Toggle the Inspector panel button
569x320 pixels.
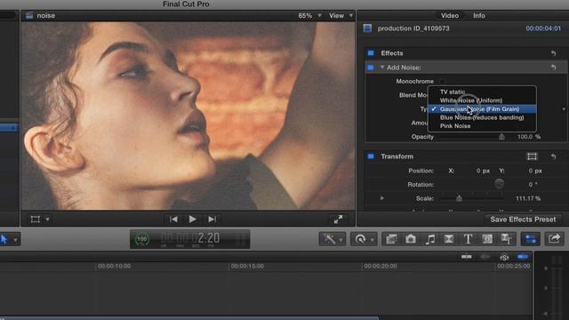pos(531,239)
